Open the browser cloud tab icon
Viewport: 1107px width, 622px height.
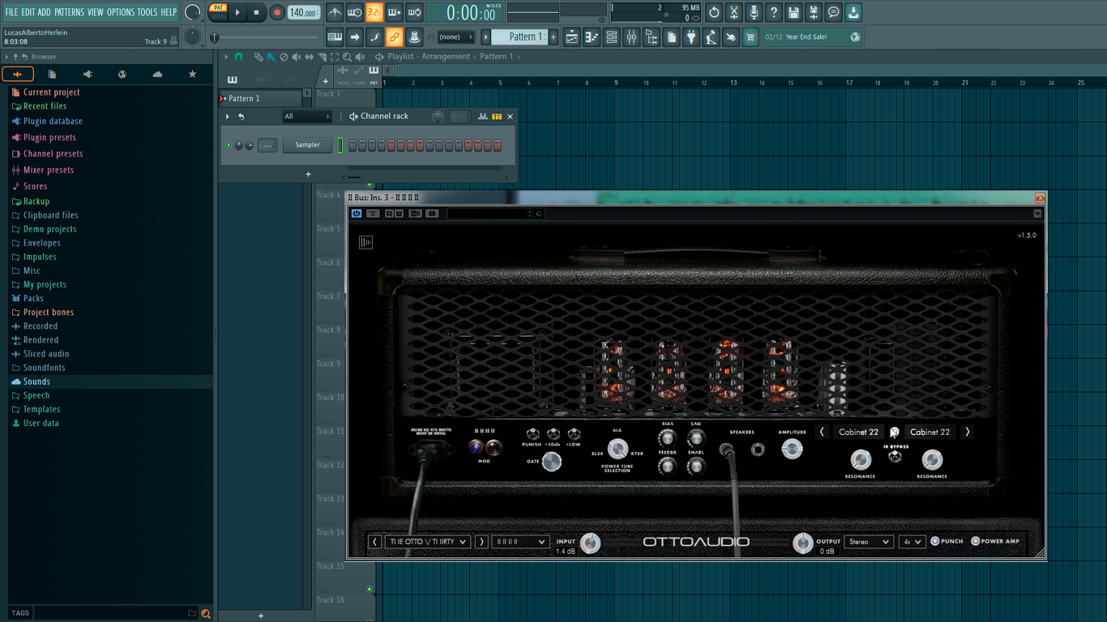click(x=157, y=74)
